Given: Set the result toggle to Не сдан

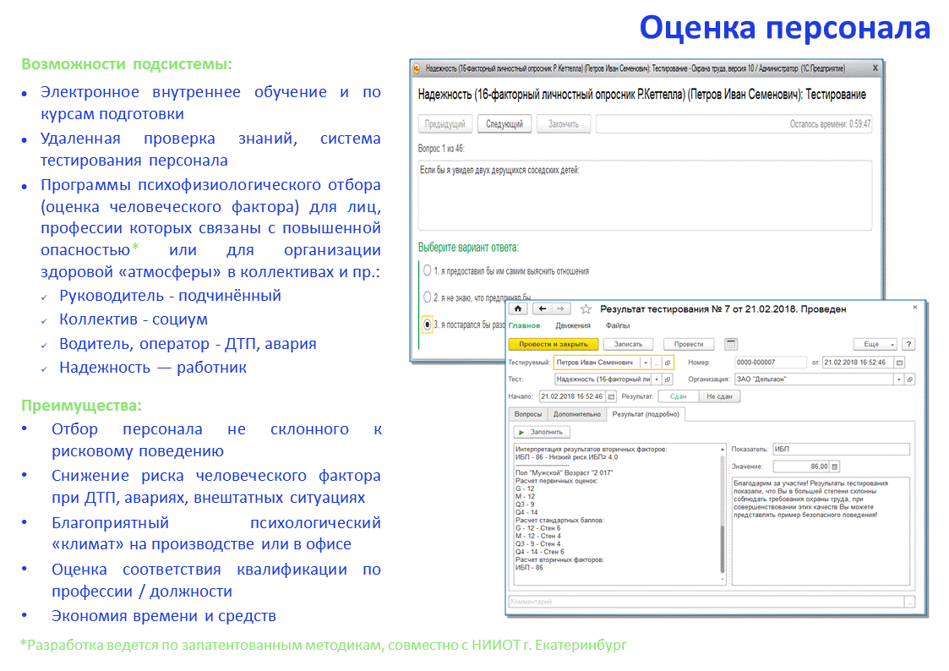Looking at the screenshot, I should (x=719, y=396).
